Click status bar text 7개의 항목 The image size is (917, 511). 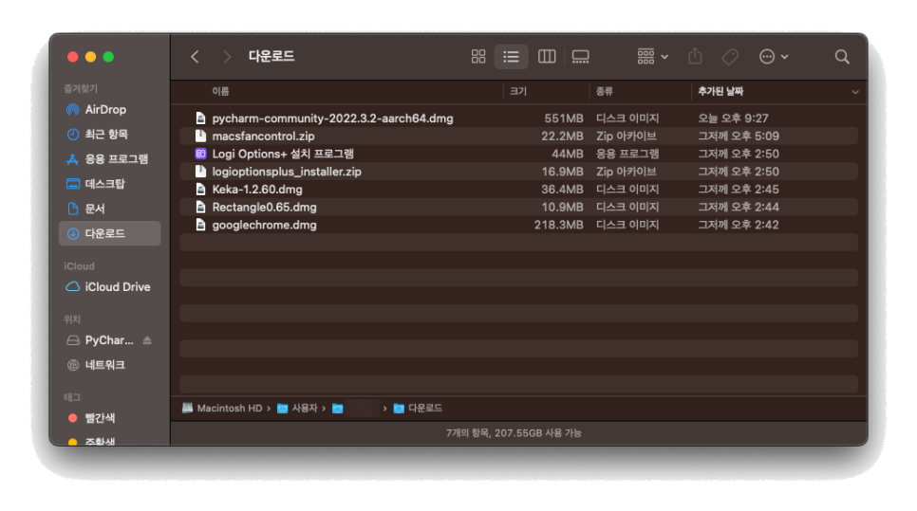tap(468, 433)
